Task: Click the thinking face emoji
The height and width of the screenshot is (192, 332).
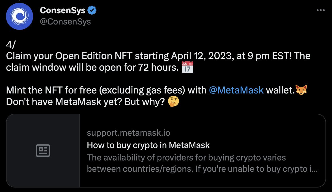Action: pyautogui.click(x=173, y=102)
